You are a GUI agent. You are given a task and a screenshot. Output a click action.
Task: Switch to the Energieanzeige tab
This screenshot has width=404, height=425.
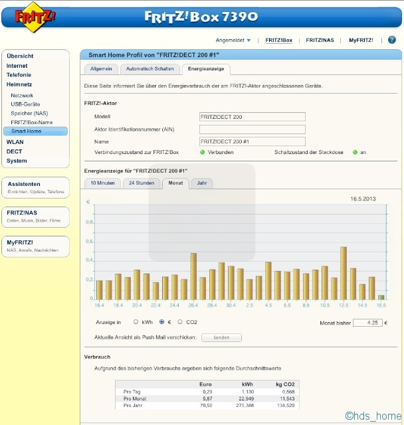[x=206, y=69]
